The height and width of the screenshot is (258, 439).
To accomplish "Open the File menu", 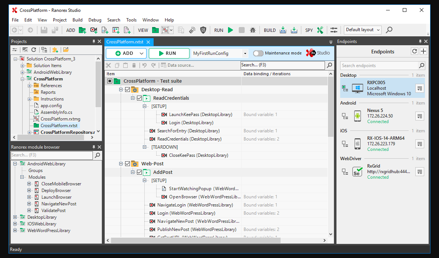I will point(15,20).
